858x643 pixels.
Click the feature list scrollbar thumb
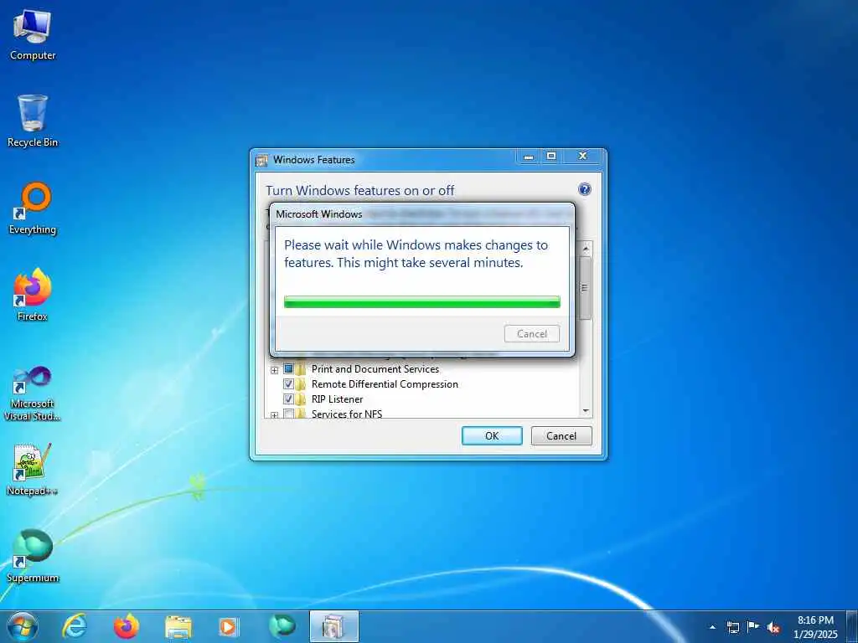586,288
